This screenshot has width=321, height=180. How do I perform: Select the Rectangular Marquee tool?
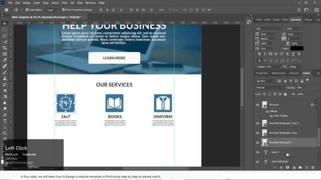(x=5, y=29)
